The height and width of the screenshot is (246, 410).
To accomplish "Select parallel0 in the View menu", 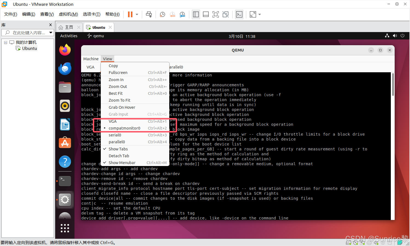I will [135, 142].
